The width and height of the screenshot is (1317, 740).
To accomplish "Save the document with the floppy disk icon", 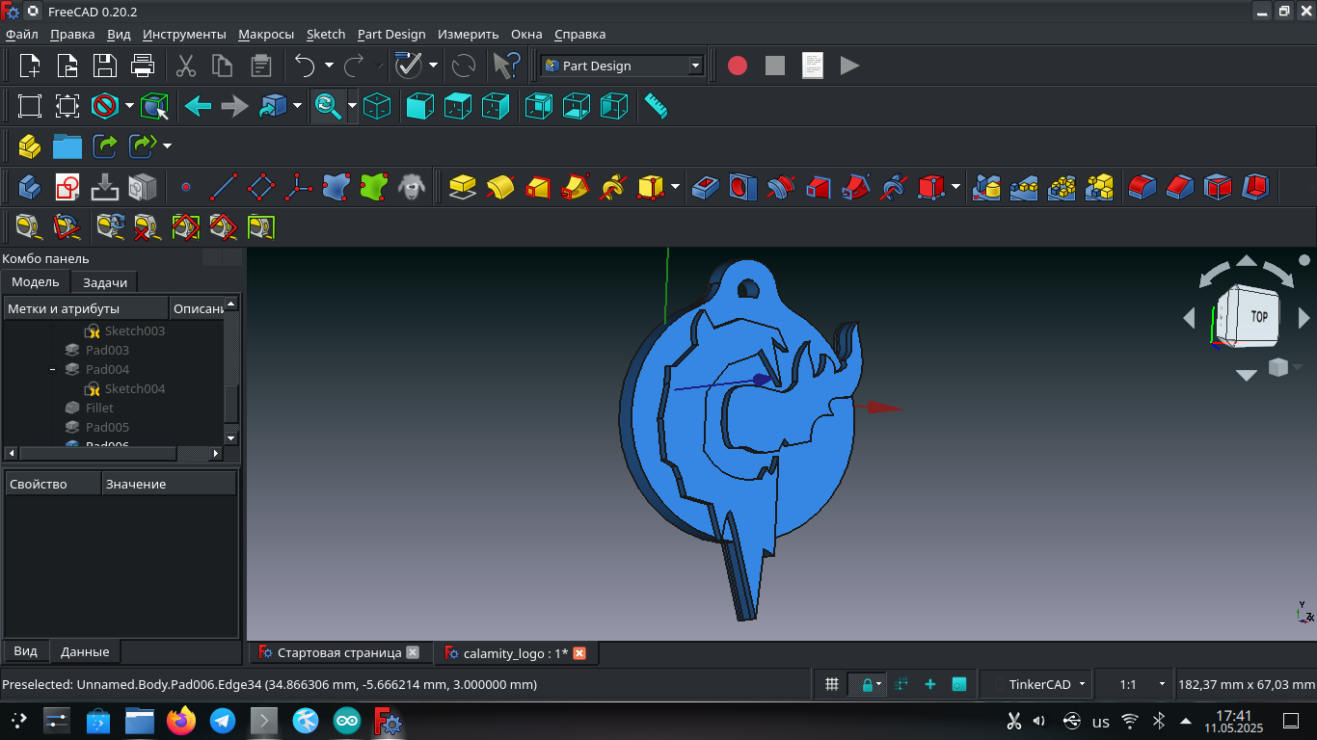I will [104, 66].
